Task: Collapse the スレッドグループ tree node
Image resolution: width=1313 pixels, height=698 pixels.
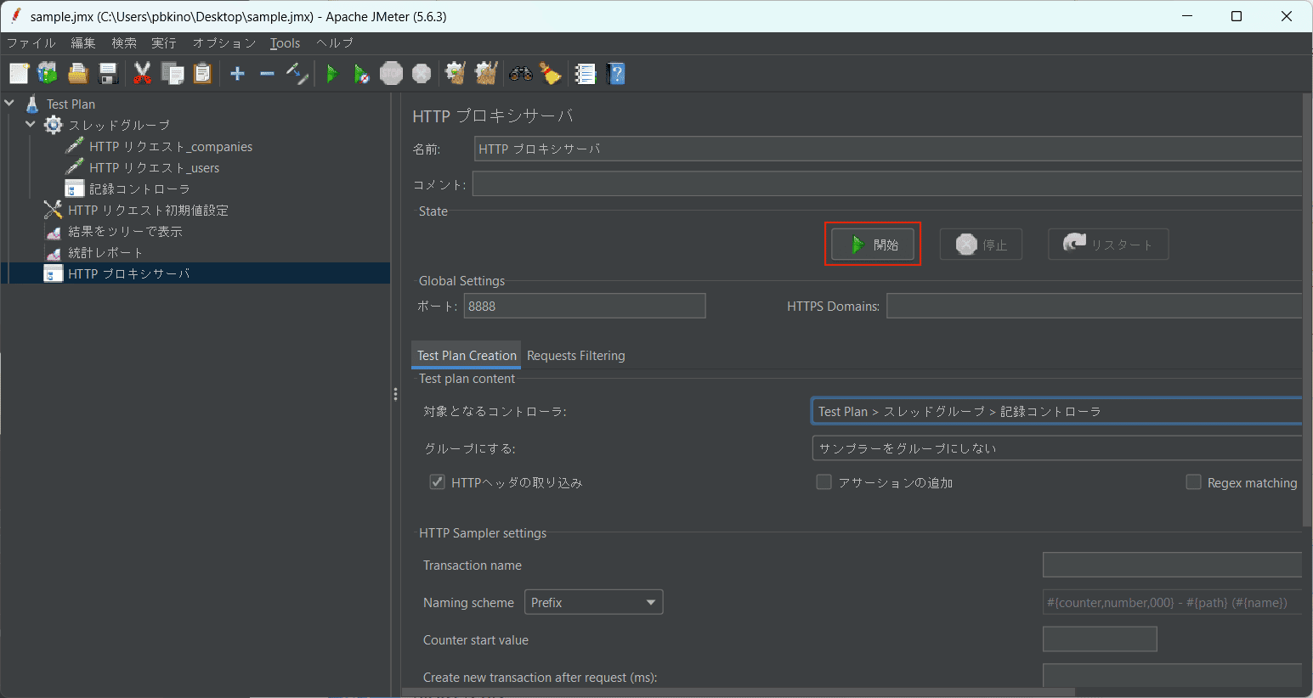Action: (x=31, y=124)
